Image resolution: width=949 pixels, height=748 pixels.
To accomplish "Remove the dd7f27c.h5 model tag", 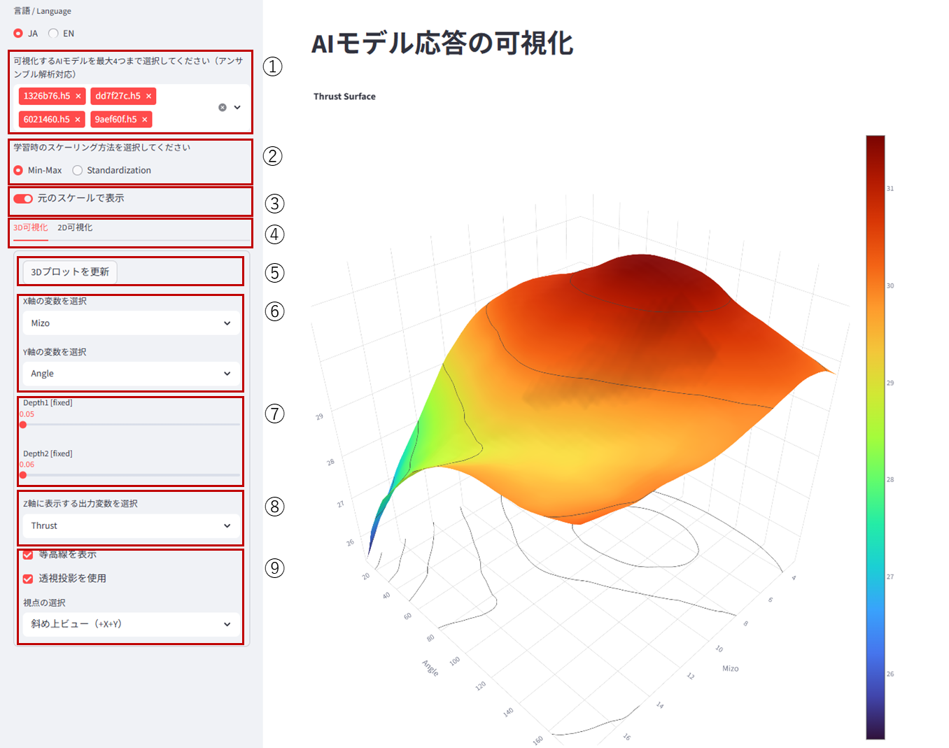I will pos(148,97).
